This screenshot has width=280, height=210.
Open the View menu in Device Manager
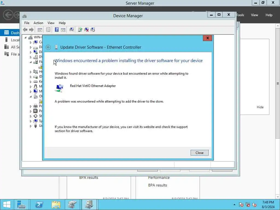51,23
